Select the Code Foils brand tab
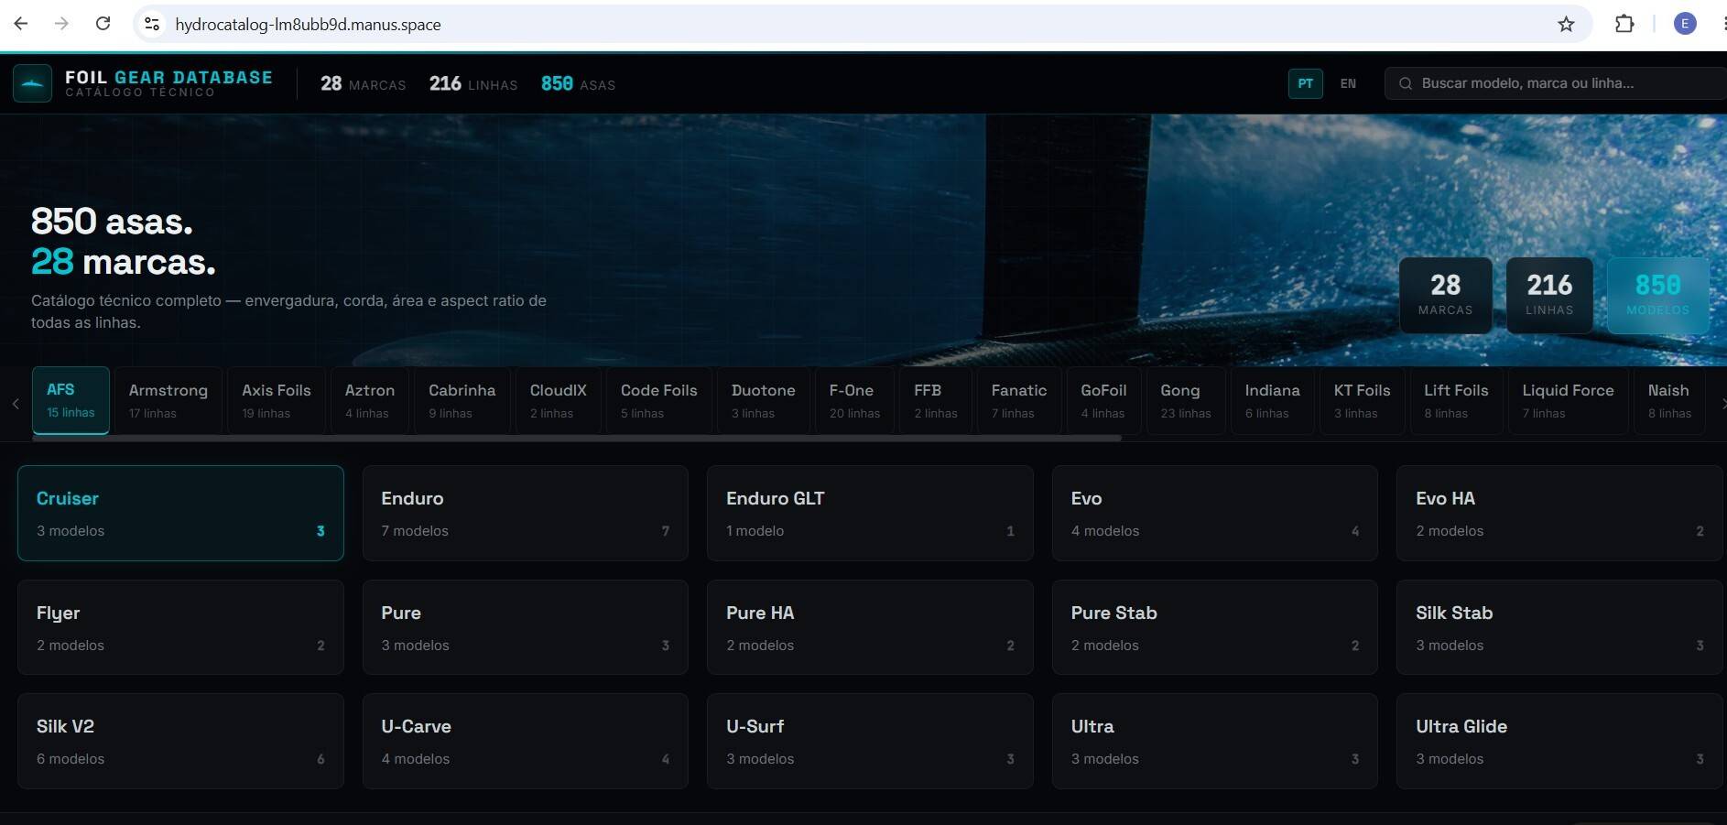Screen dimensions: 1727x825 (x=659, y=400)
